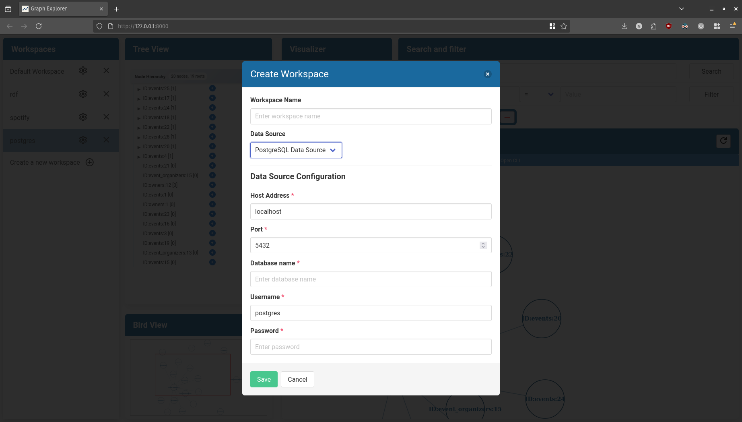Viewport: 742px width, 422px height.
Task: Open settings gear for postgres workspace
Action: (83, 140)
